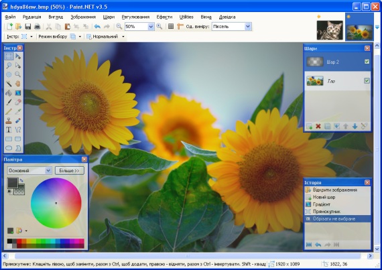Open the Ефекти menu
This screenshot has width=382, height=270.
(x=164, y=17)
